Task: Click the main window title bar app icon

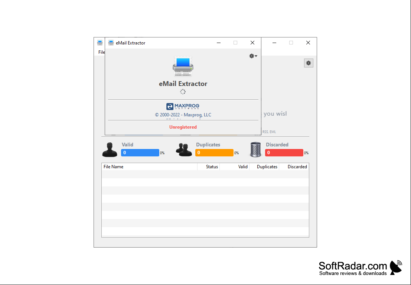Action: (100, 43)
